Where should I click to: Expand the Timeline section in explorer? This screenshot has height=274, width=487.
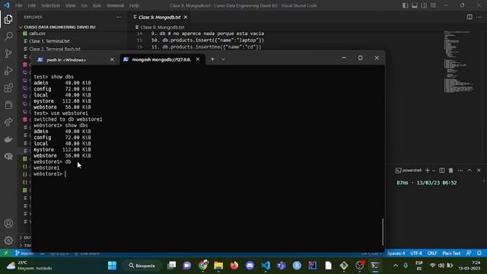[25, 245]
